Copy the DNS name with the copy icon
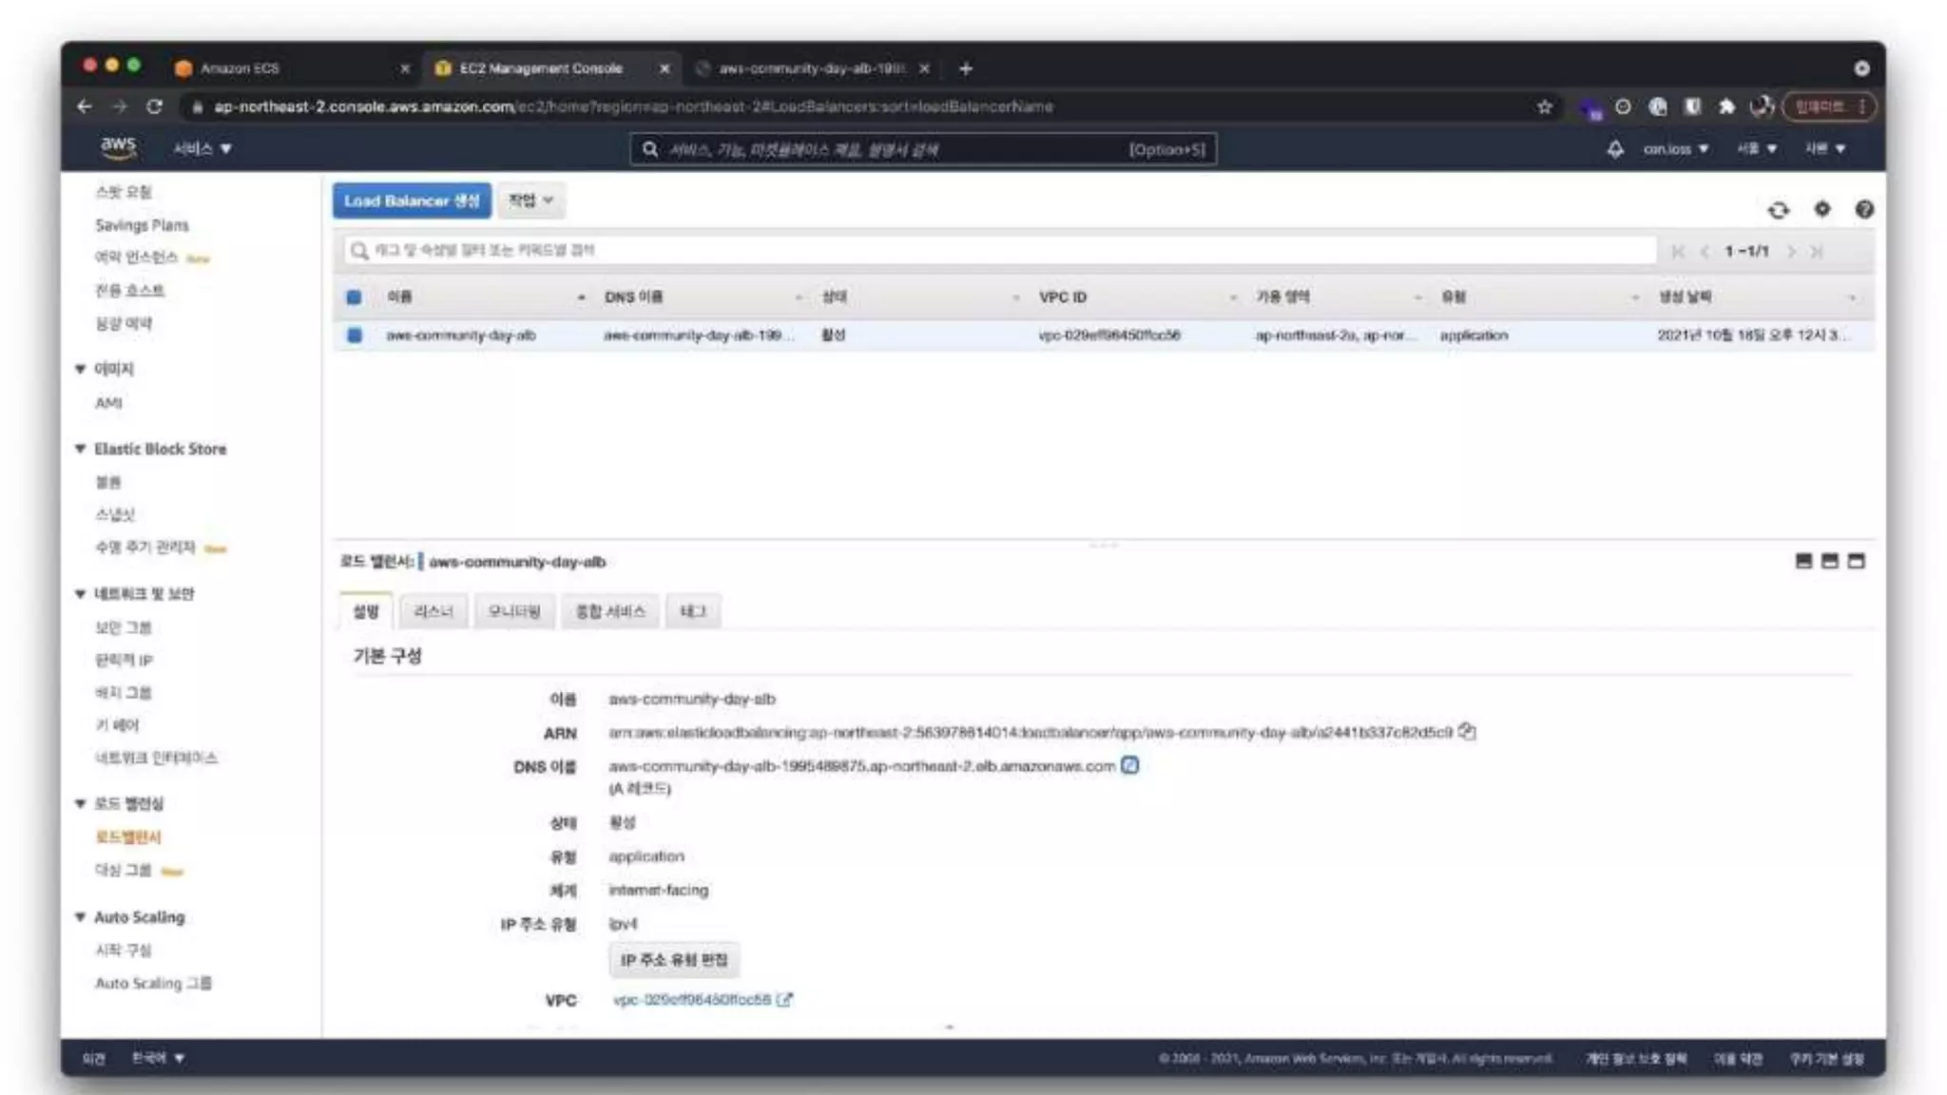The width and height of the screenshot is (1947, 1095). 1129,765
